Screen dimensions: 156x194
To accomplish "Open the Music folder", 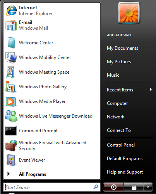I will [x=113, y=75].
